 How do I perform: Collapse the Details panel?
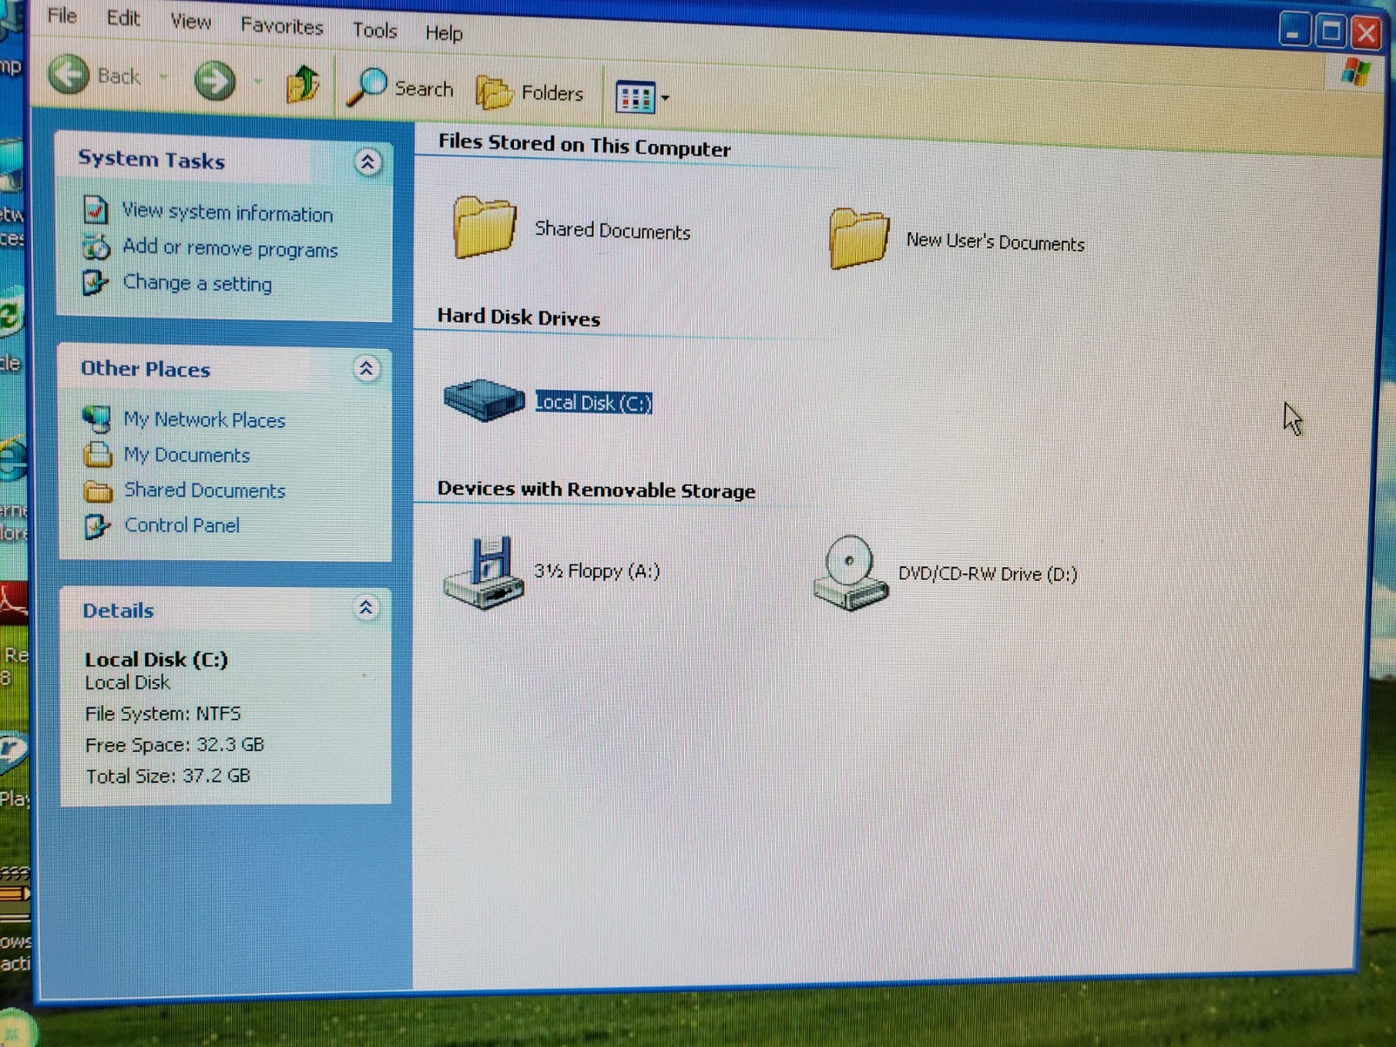coord(366,608)
